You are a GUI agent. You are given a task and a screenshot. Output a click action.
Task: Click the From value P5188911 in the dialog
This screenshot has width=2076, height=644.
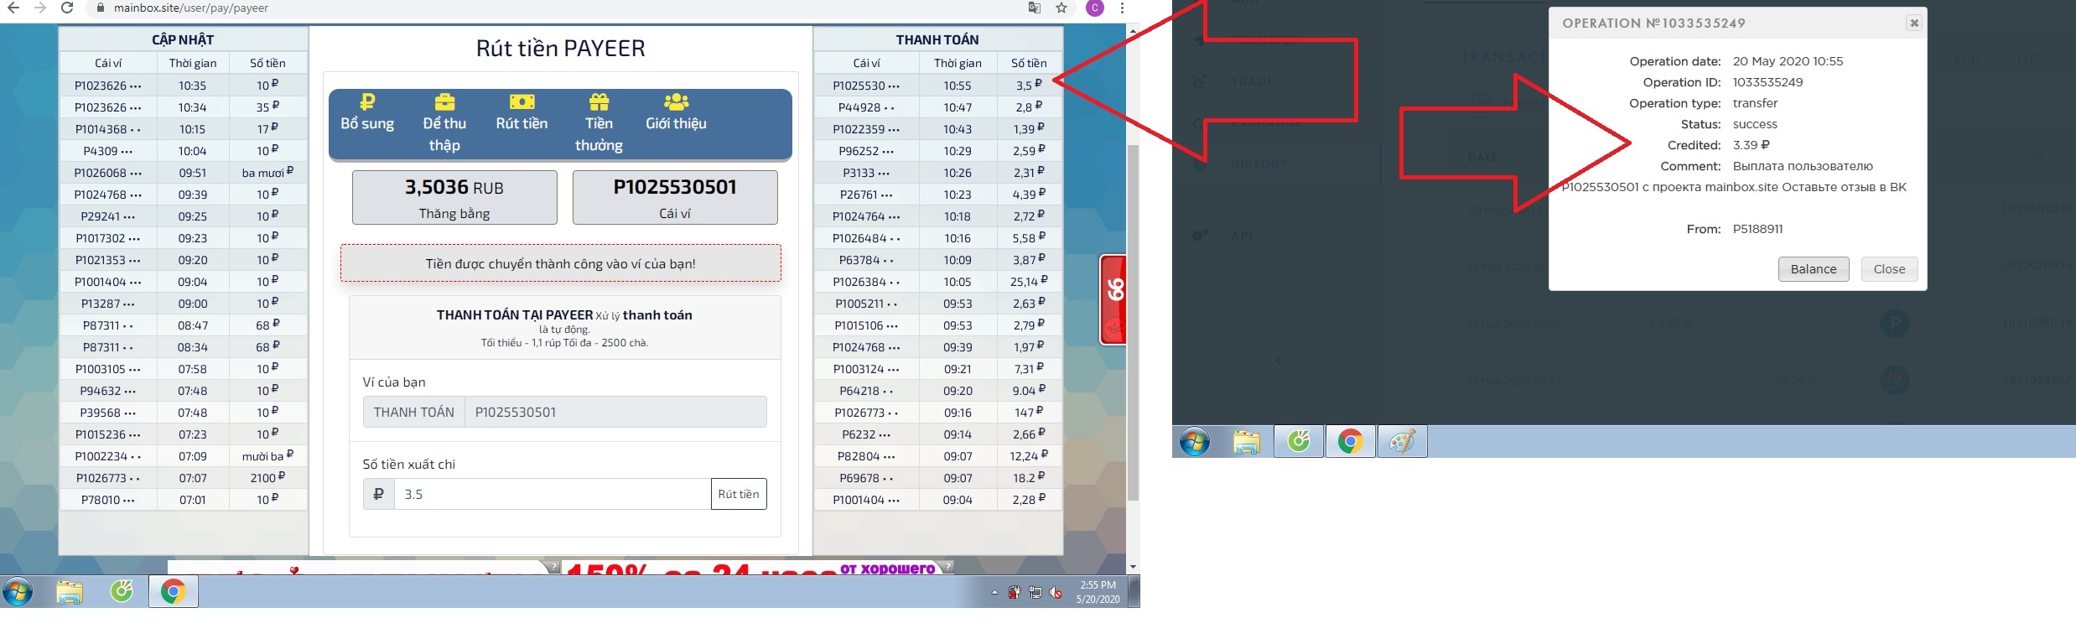[1758, 229]
